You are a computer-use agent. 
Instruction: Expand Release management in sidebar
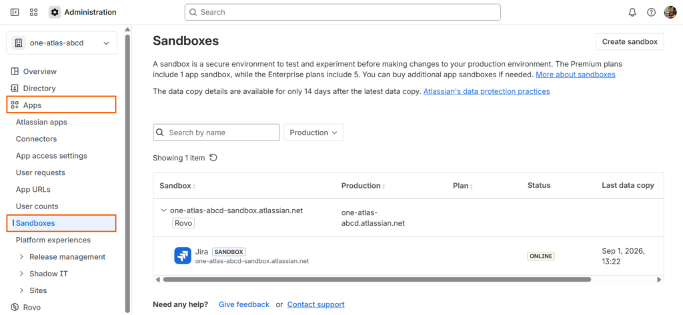tap(21, 257)
